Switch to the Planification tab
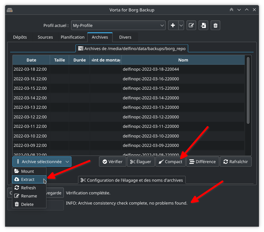264x232 pixels. 72,37
